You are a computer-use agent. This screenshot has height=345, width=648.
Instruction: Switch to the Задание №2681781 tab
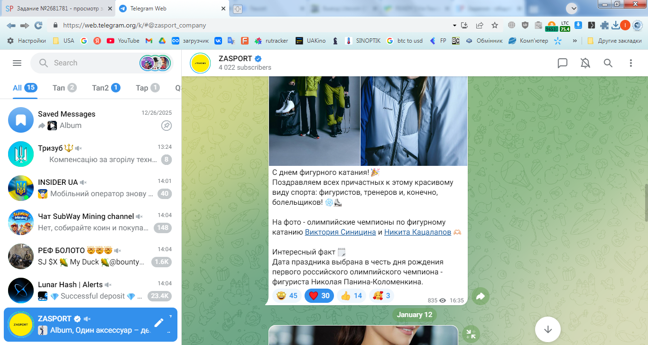pyautogui.click(x=58, y=9)
